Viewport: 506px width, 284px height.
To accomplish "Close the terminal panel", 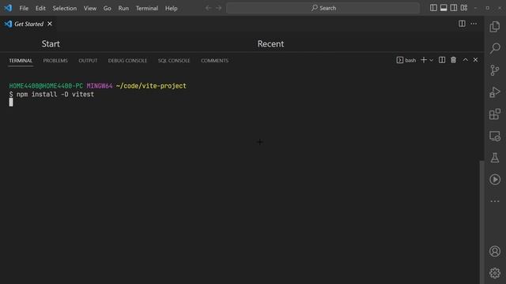I will pos(475,60).
